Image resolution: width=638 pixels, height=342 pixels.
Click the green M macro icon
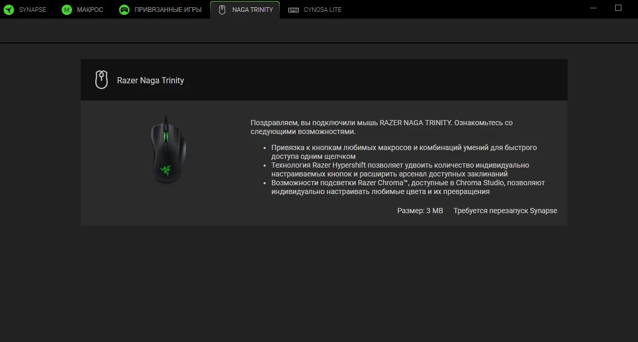66,10
